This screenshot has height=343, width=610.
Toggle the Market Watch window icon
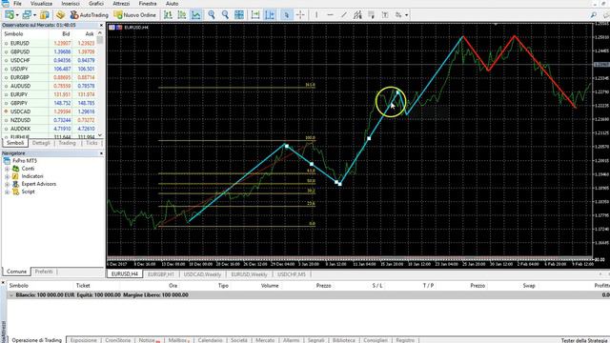[x=45, y=15]
